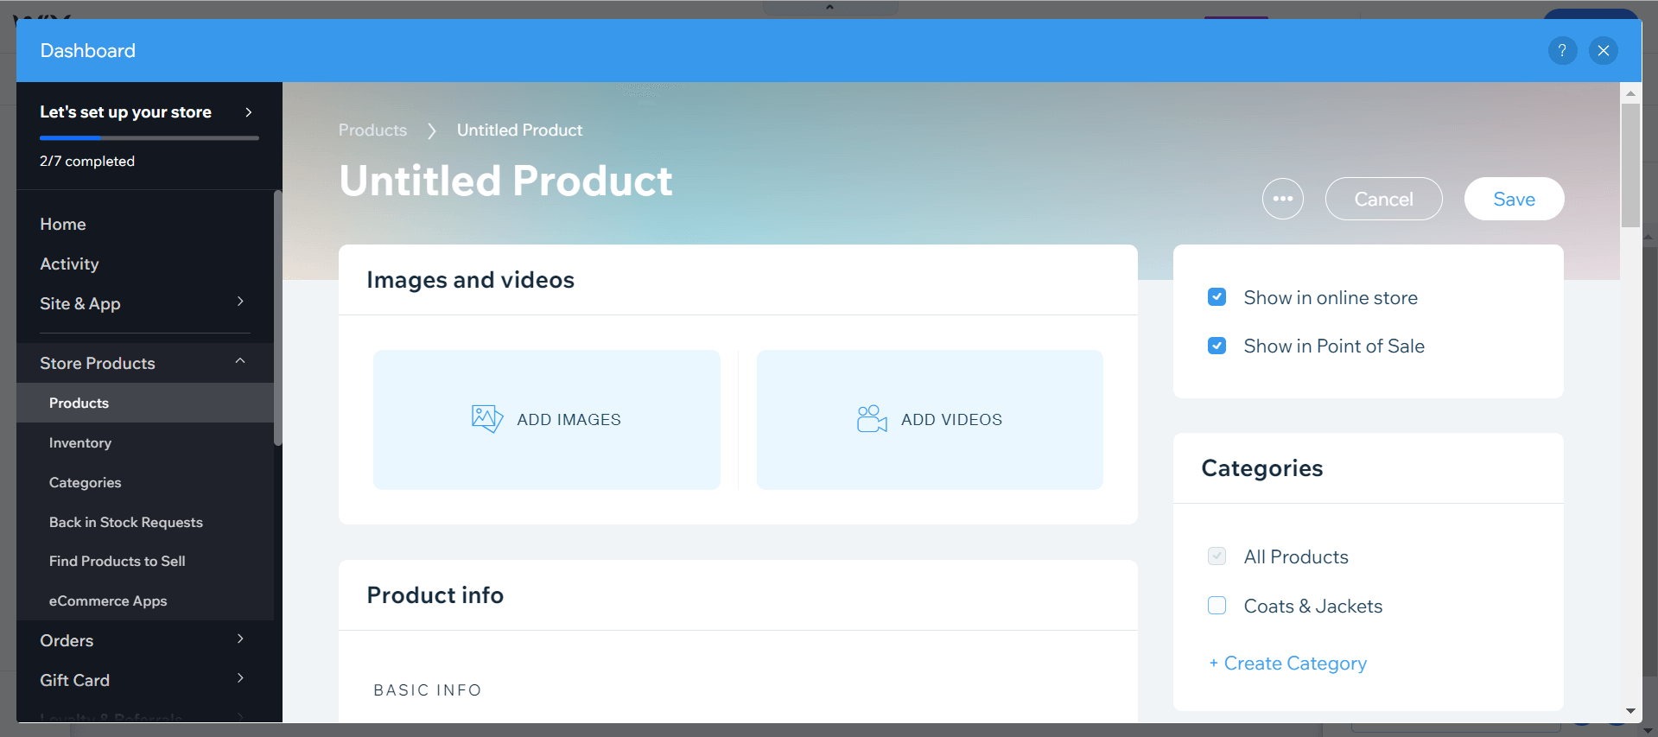
Task: Click the + Create Category link
Action: click(1287, 664)
